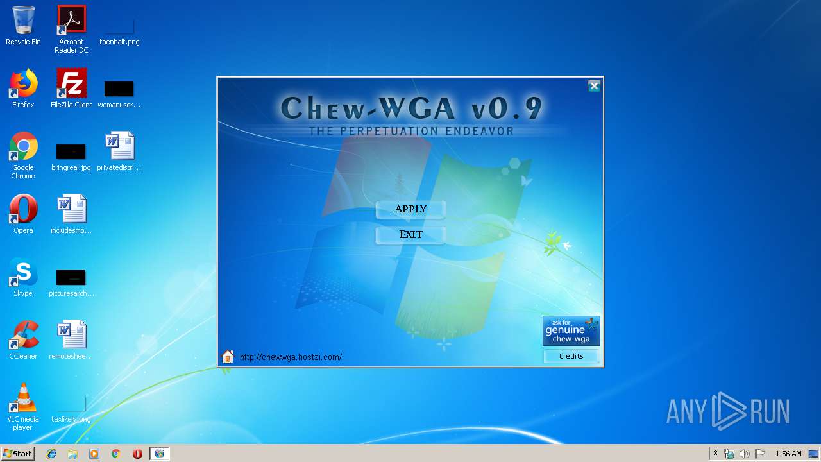Open the Credits button
This screenshot has width=821, height=462.
pos(571,356)
